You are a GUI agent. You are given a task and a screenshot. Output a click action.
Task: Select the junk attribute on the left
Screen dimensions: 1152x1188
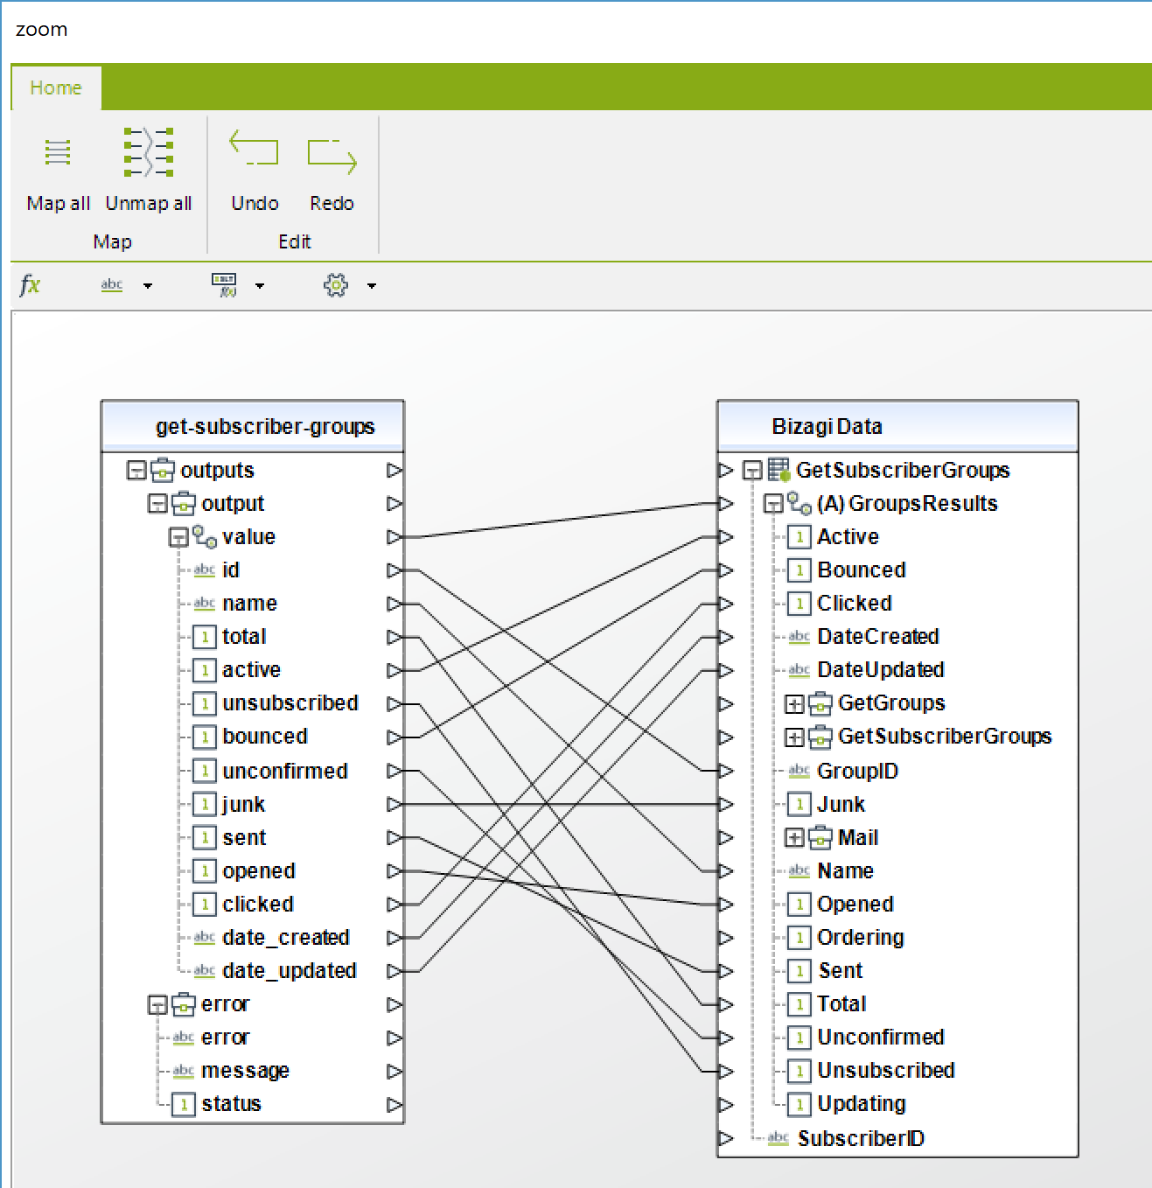(x=243, y=805)
